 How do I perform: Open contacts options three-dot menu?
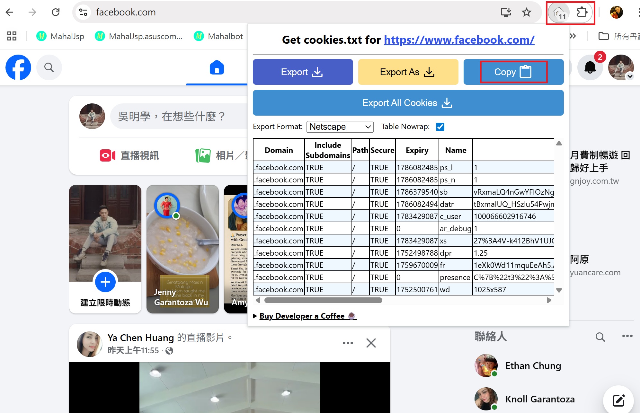(x=627, y=336)
